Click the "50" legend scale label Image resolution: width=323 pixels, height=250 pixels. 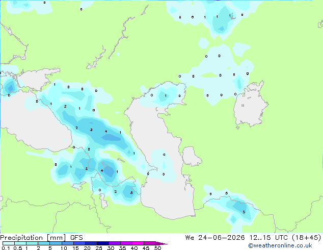pyautogui.click(x=157, y=248)
